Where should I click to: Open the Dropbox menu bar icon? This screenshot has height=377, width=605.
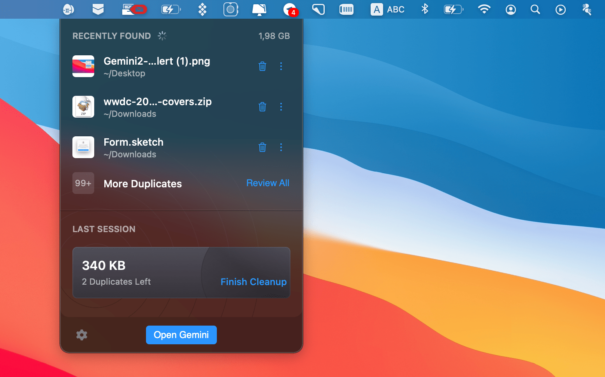[202, 9]
